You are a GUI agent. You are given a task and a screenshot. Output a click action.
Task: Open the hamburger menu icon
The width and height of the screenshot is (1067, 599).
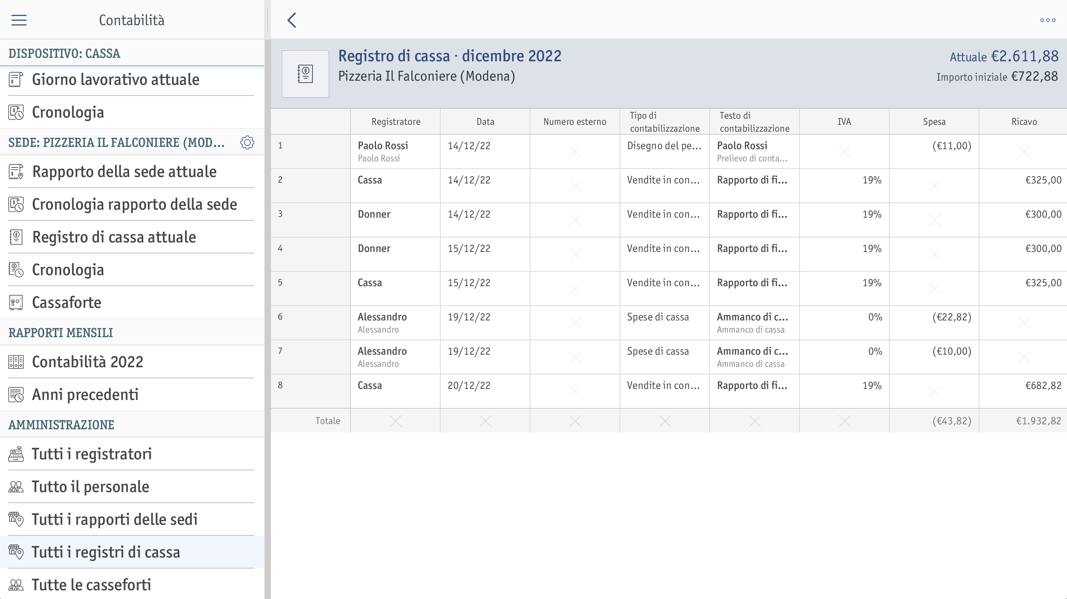pyautogui.click(x=19, y=20)
